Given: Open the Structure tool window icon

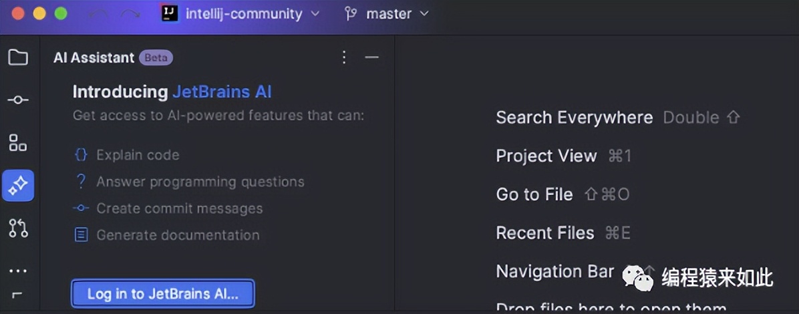Looking at the screenshot, I should [18, 143].
